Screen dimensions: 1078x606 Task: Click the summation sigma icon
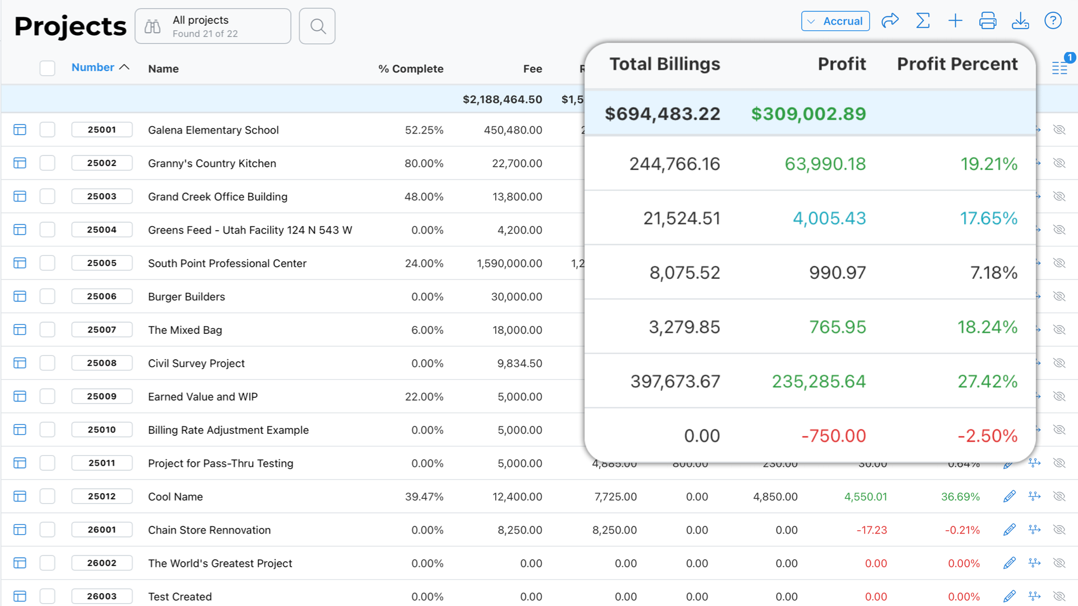tap(922, 21)
